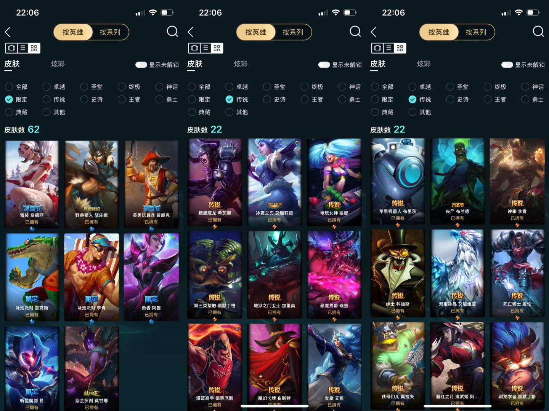Image resolution: width=549 pixels, height=411 pixels.
Task: Open 电玩女神 娑娜 skin card
Action: click(334, 182)
